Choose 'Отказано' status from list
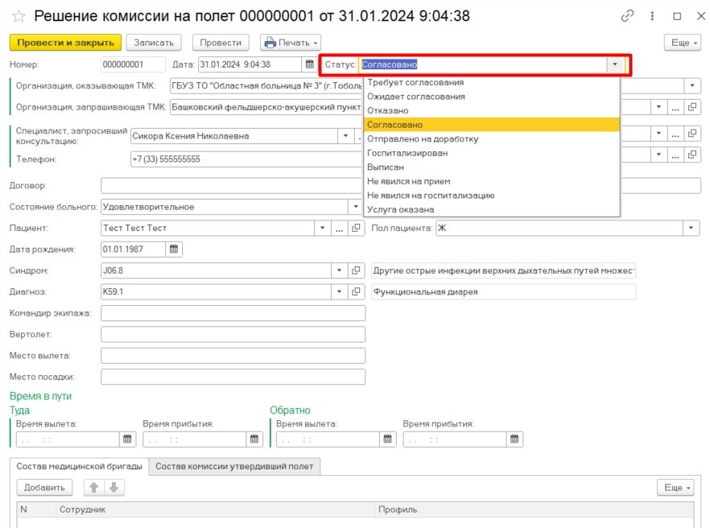This screenshot has height=528, width=710. (x=388, y=110)
